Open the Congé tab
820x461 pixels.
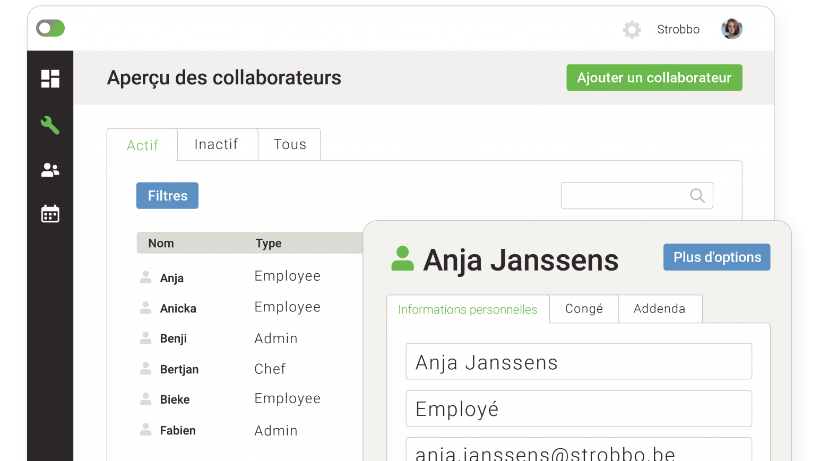click(584, 309)
